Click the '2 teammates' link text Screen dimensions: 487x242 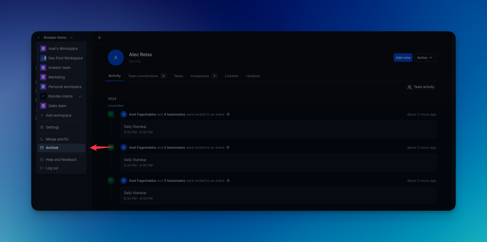[x=175, y=148]
